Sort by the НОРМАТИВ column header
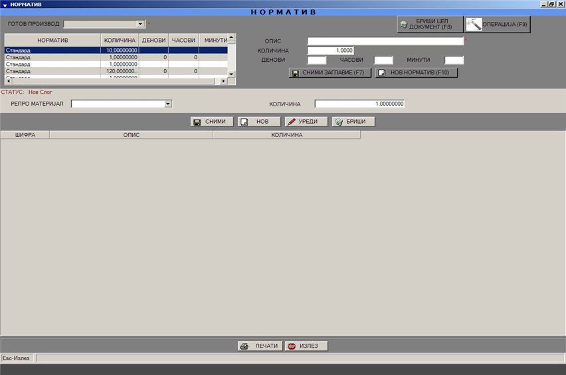 click(53, 40)
